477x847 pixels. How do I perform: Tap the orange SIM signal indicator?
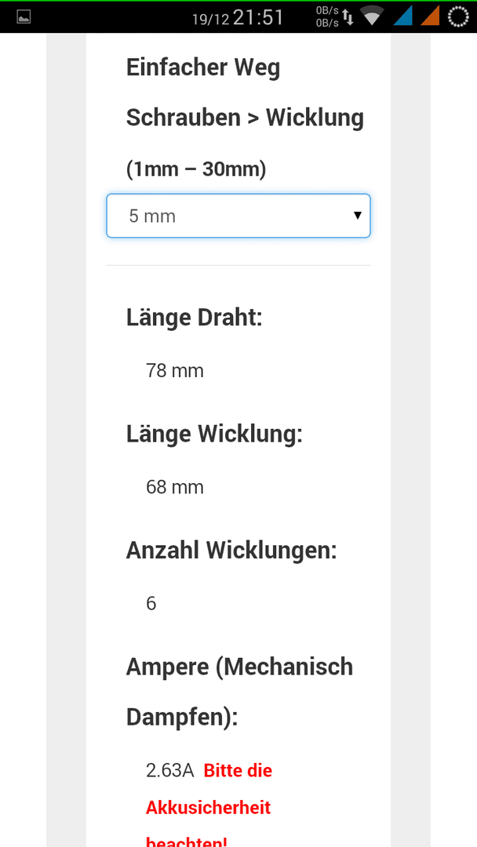pos(430,16)
